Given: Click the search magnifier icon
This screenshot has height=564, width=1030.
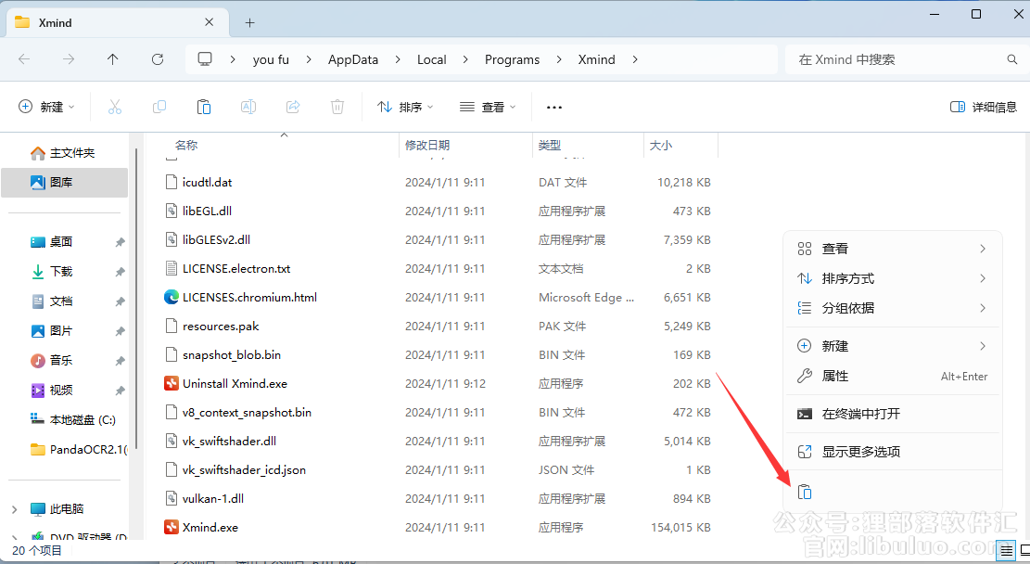Looking at the screenshot, I should (1012, 59).
